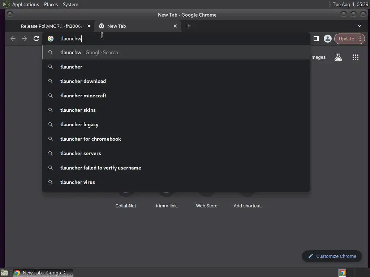
Task: Select the New Tab tab
Action: click(x=138, y=26)
